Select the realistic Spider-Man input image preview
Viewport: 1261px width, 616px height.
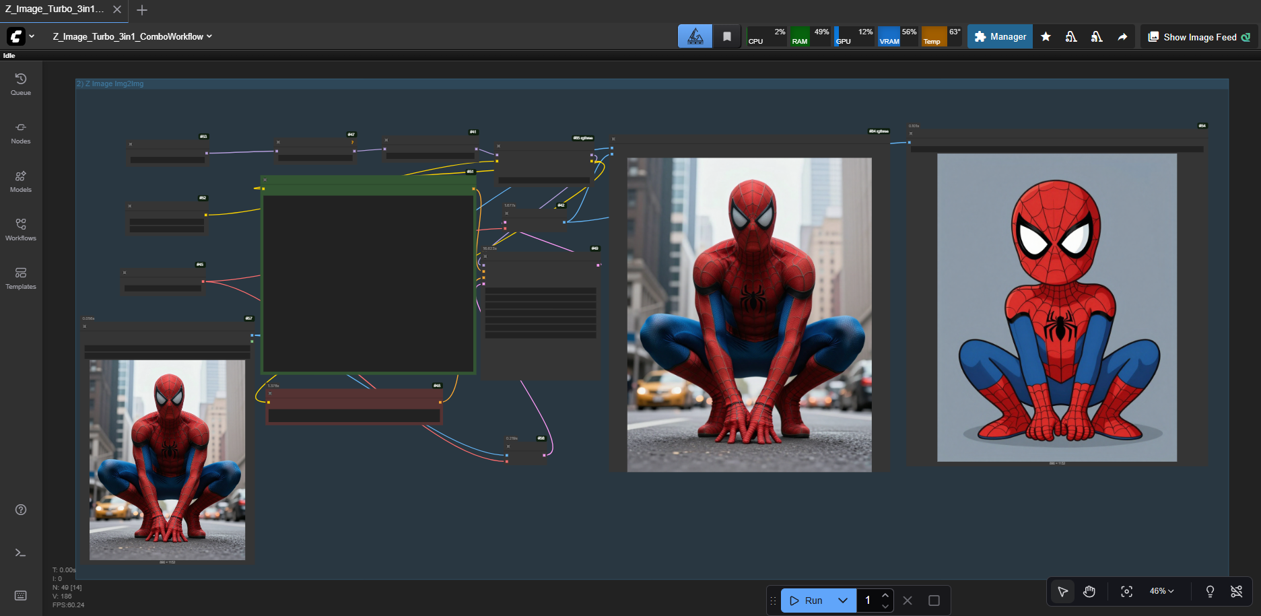[167, 460]
